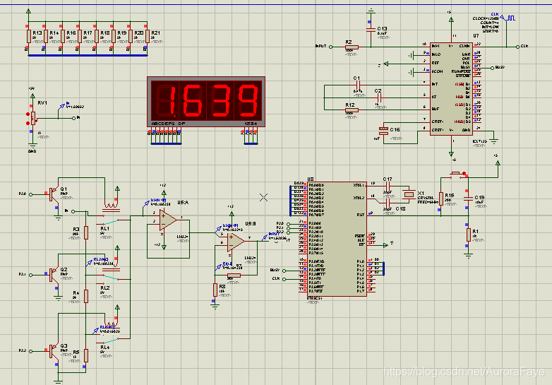
Task: Select resistor R14 in the pull-up array
Action: (x=46, y=36)
